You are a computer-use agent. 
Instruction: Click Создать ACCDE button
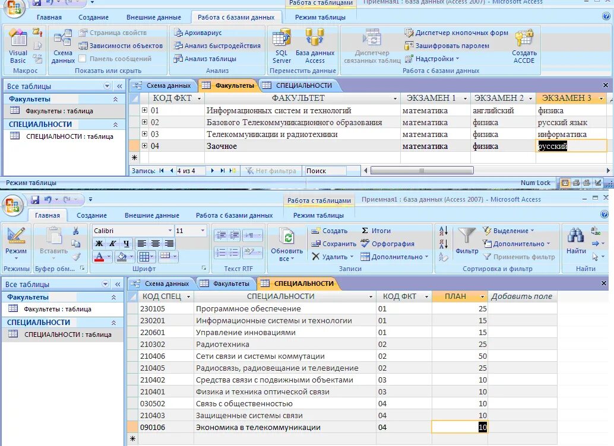(524, 46)
